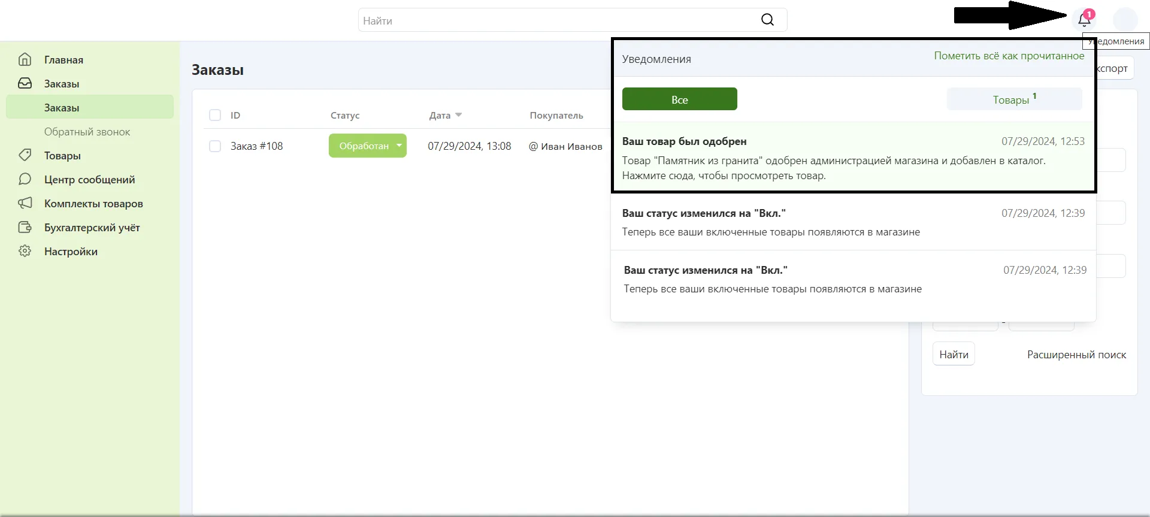Open the user profile avatar
1150x517 pixels.
point(1125,20)
